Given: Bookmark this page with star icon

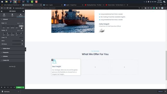Looking at the screenshot, I should (x=142, y=8).
